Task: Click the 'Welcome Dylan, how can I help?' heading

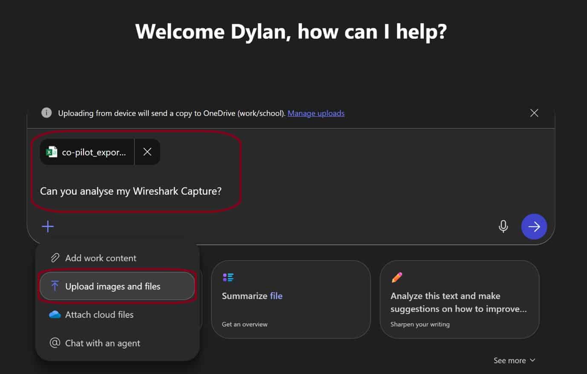Action: [x=291, y=32]
